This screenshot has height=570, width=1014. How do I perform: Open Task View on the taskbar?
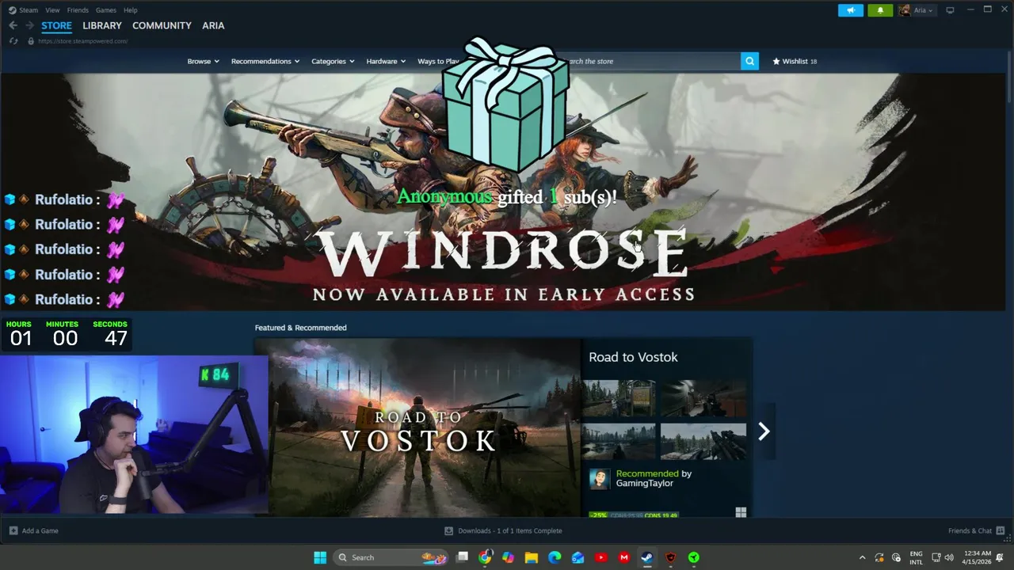pyautogui.click(x=463, y=557)
